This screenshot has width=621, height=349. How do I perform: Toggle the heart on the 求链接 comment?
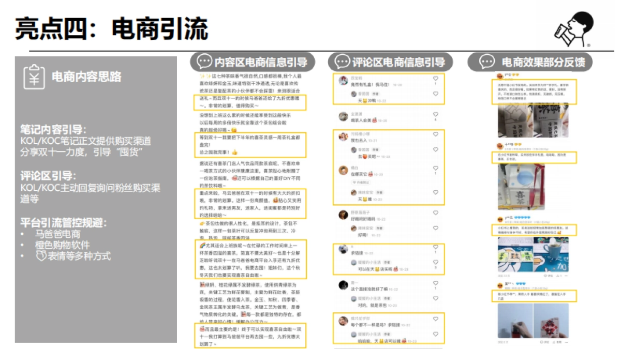click(435, 248)
